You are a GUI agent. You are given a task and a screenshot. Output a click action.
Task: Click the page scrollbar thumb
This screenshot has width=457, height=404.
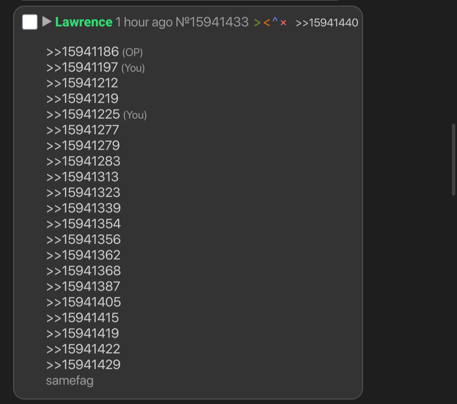454,159
